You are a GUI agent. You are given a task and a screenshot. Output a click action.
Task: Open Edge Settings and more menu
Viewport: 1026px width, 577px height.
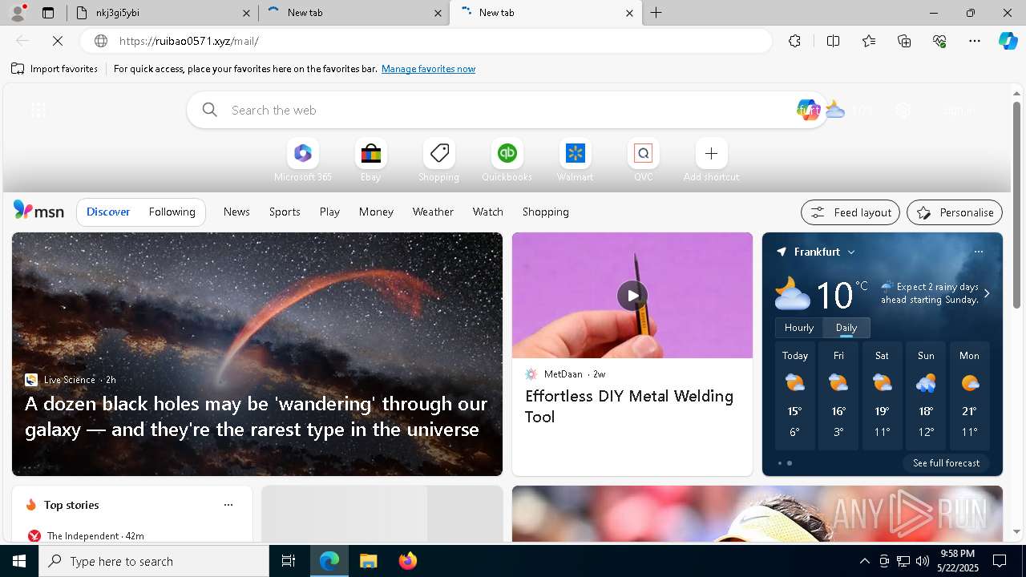pyautogui.click(x=975, y=41)
